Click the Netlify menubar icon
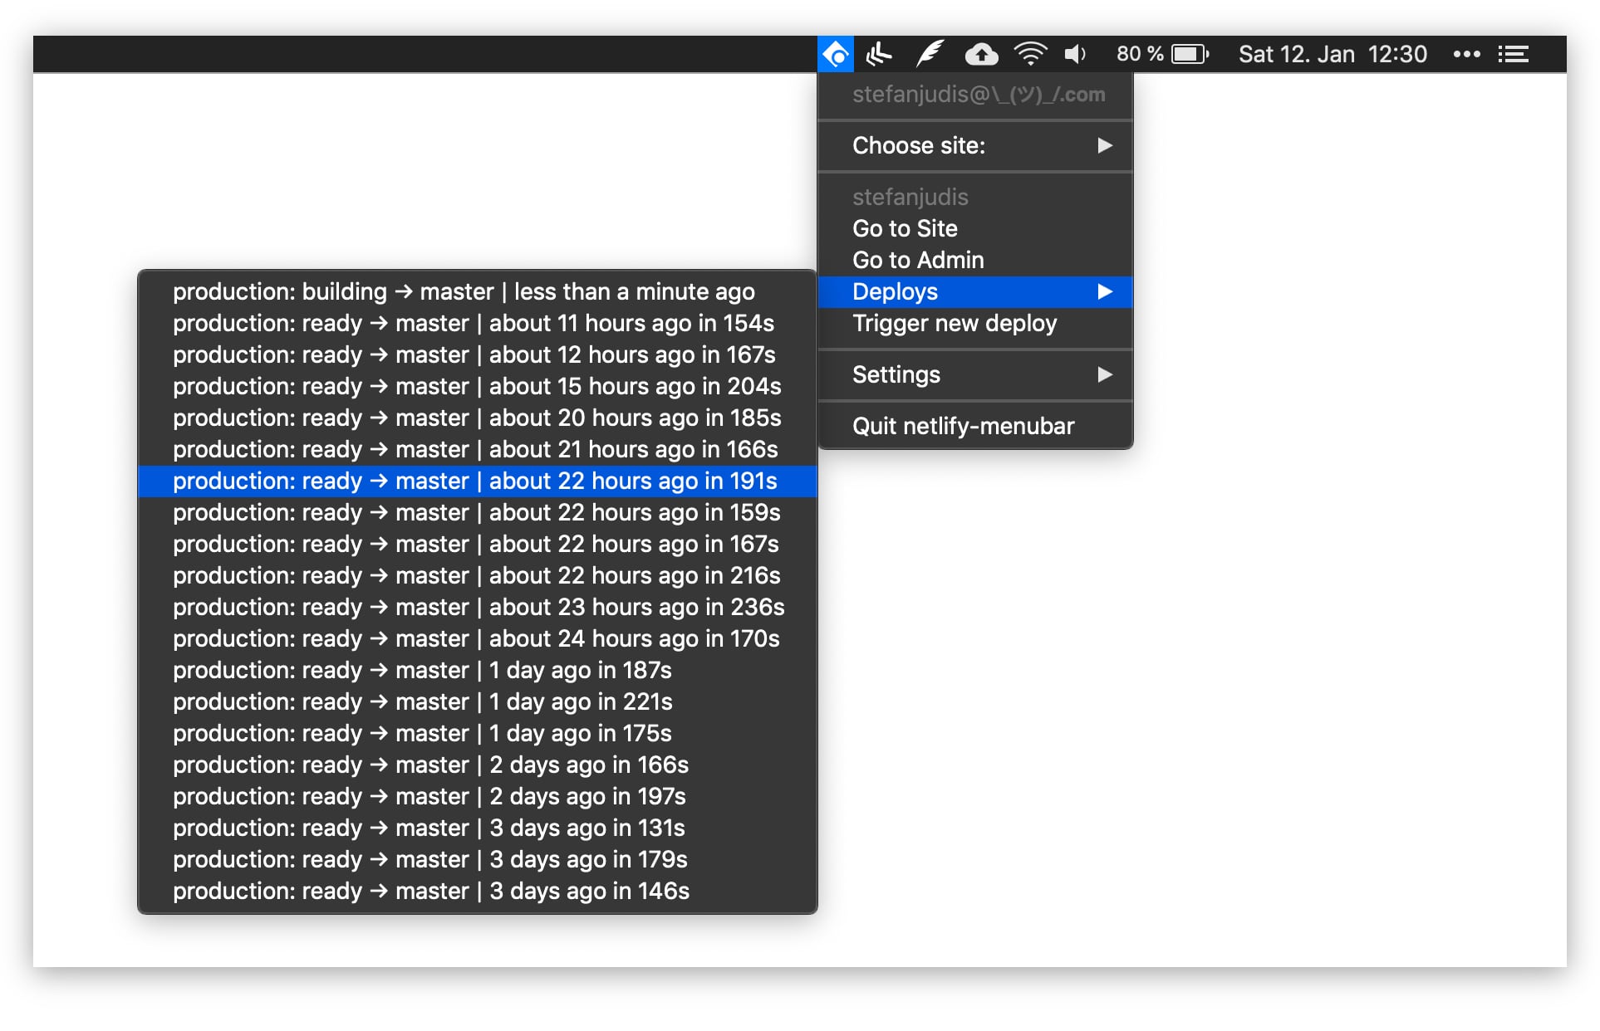The width and height of the screenshot is (1600, 1031). pyautogui.click(x=836, y=55)
